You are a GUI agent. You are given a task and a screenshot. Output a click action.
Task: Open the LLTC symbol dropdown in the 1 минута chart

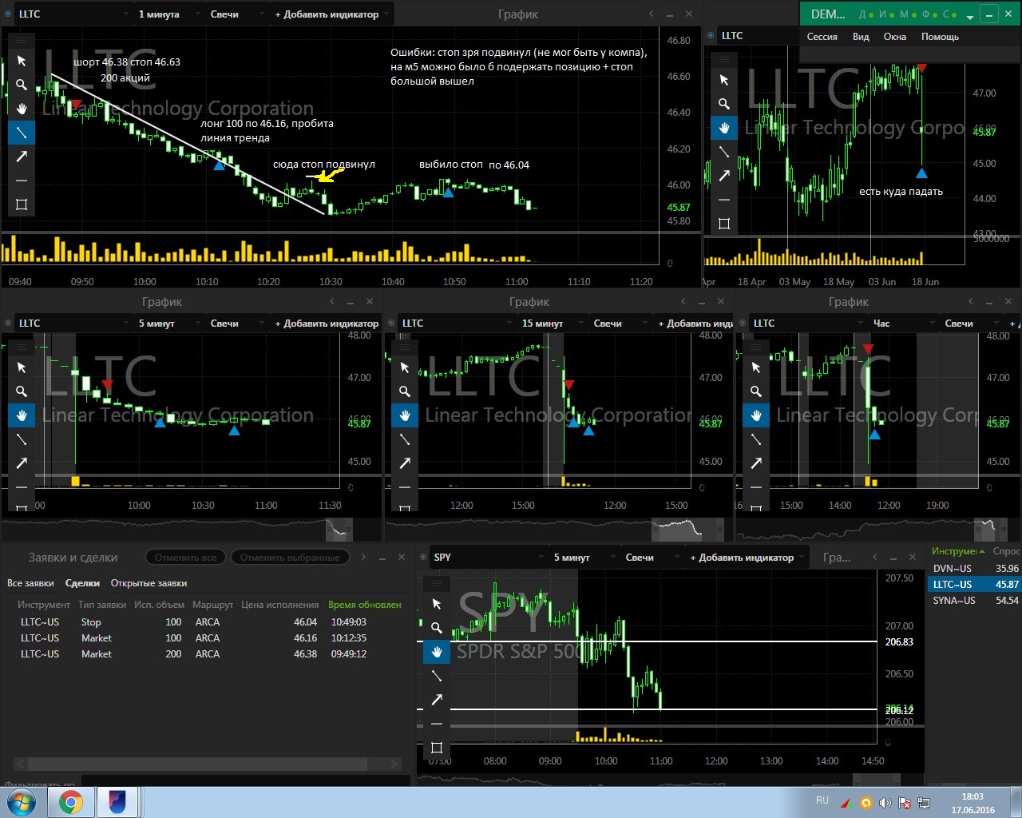point(73,14)
